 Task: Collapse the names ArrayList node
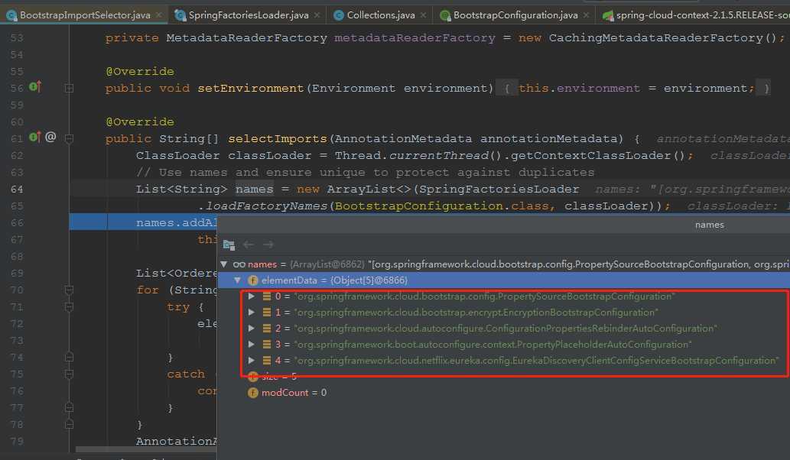[224, 264]
